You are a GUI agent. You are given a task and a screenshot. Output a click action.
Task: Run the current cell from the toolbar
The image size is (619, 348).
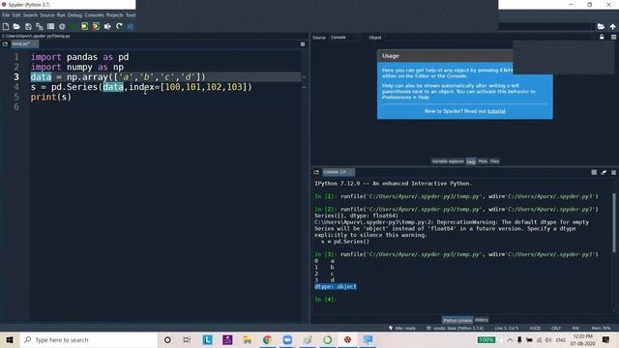[x=85, y=26]
